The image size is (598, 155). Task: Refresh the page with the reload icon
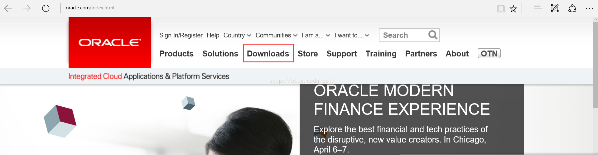[46, 8]
